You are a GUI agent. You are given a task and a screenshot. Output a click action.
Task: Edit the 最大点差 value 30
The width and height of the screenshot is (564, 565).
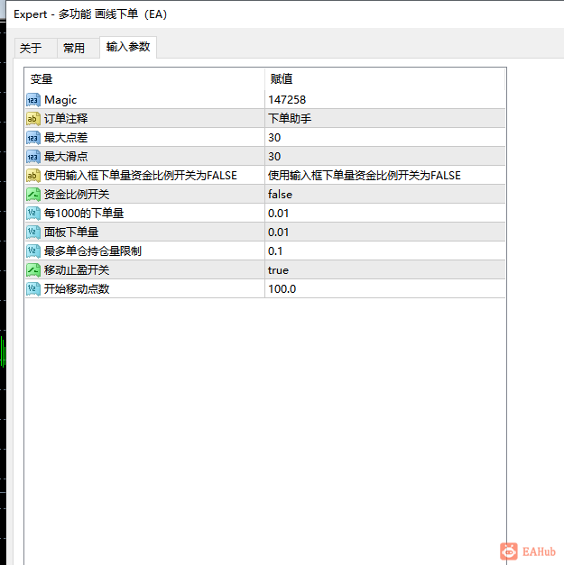384,138
